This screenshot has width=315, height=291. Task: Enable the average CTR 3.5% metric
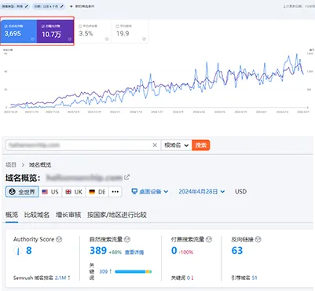coord(80,26)
